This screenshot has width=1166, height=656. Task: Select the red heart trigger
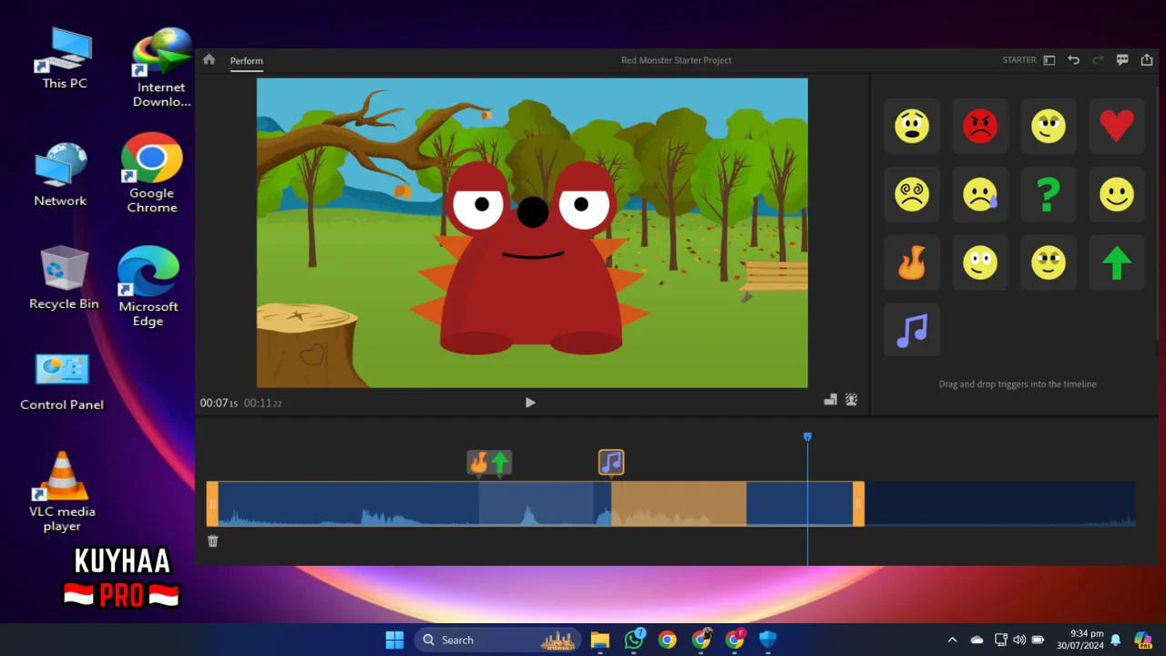pos(1117,126)
